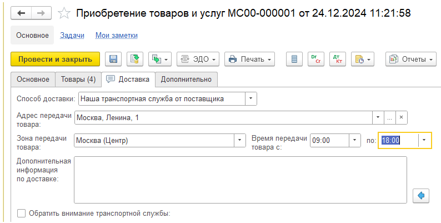Viewport: 441px width, 223px height.
Task: Click the document structure list icon
Action: 295,59
